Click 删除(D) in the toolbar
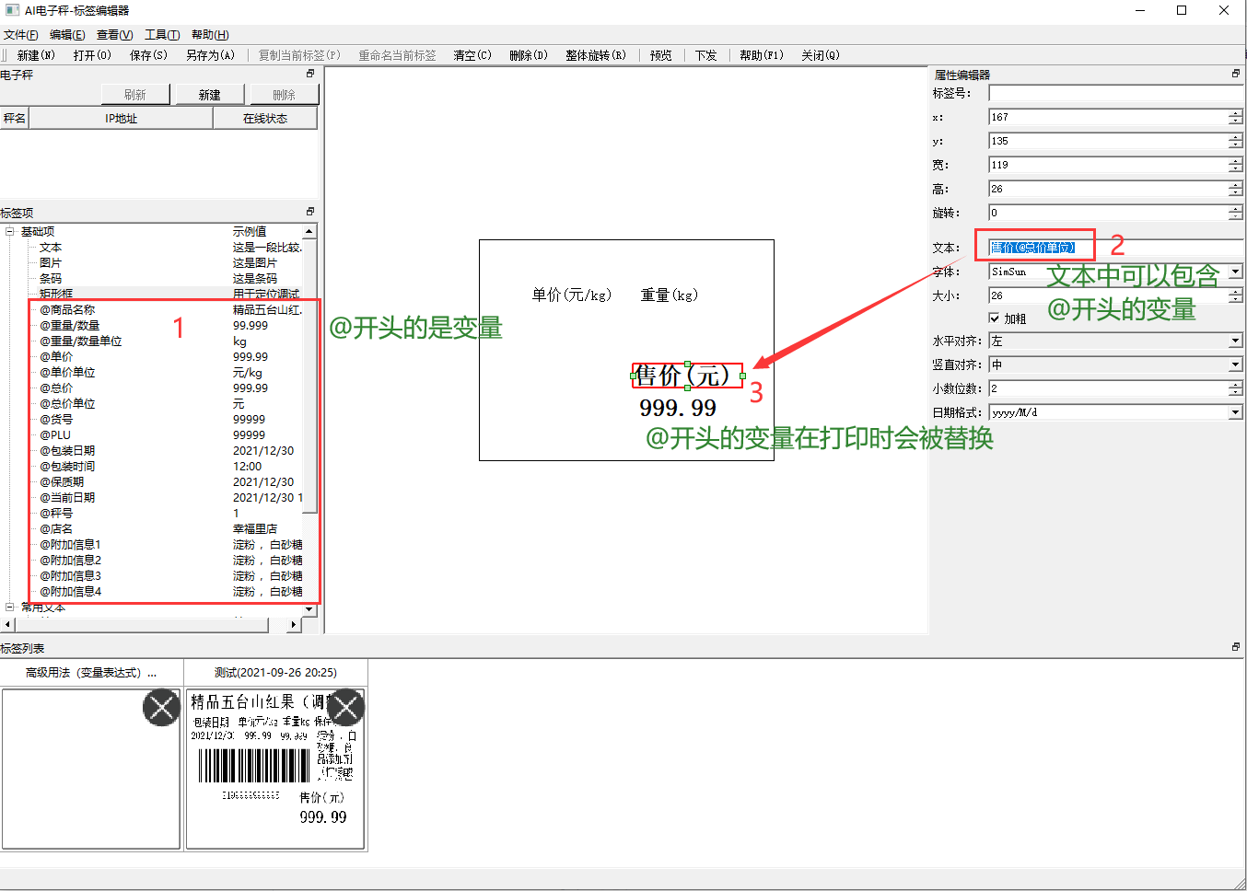 (x=529, y=55)
